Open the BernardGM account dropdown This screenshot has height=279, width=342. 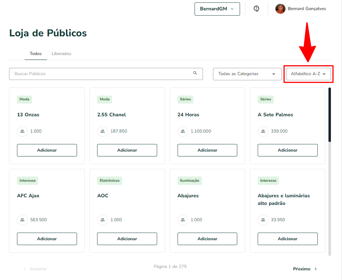point(217,9)
